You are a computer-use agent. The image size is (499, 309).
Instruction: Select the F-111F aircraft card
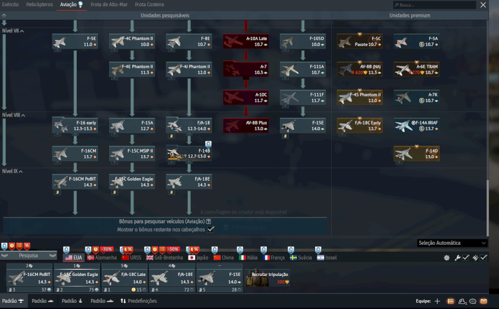click(303, 98)
